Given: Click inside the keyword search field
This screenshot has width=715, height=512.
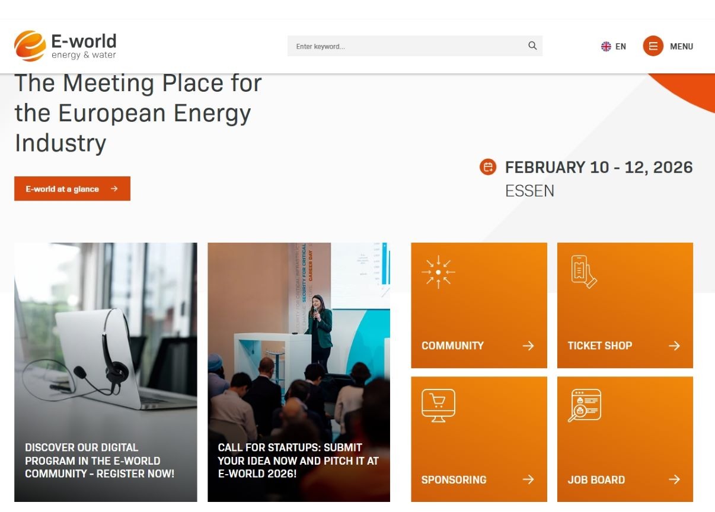Looking at the screenshot, I should tap(385, 46).
